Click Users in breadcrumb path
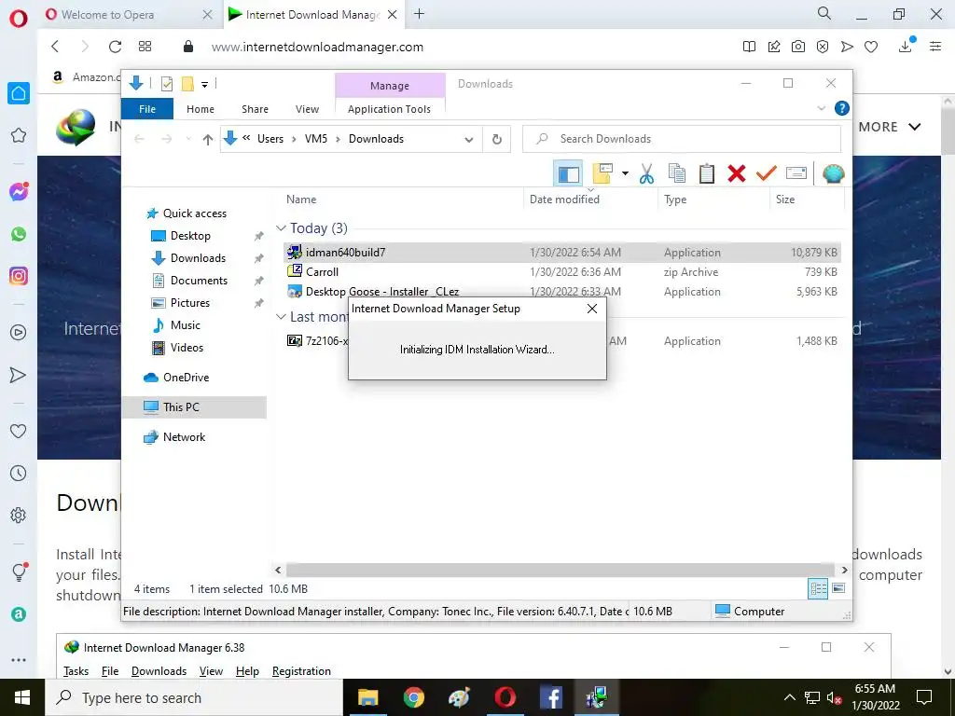955x716 pixels. 270,139
